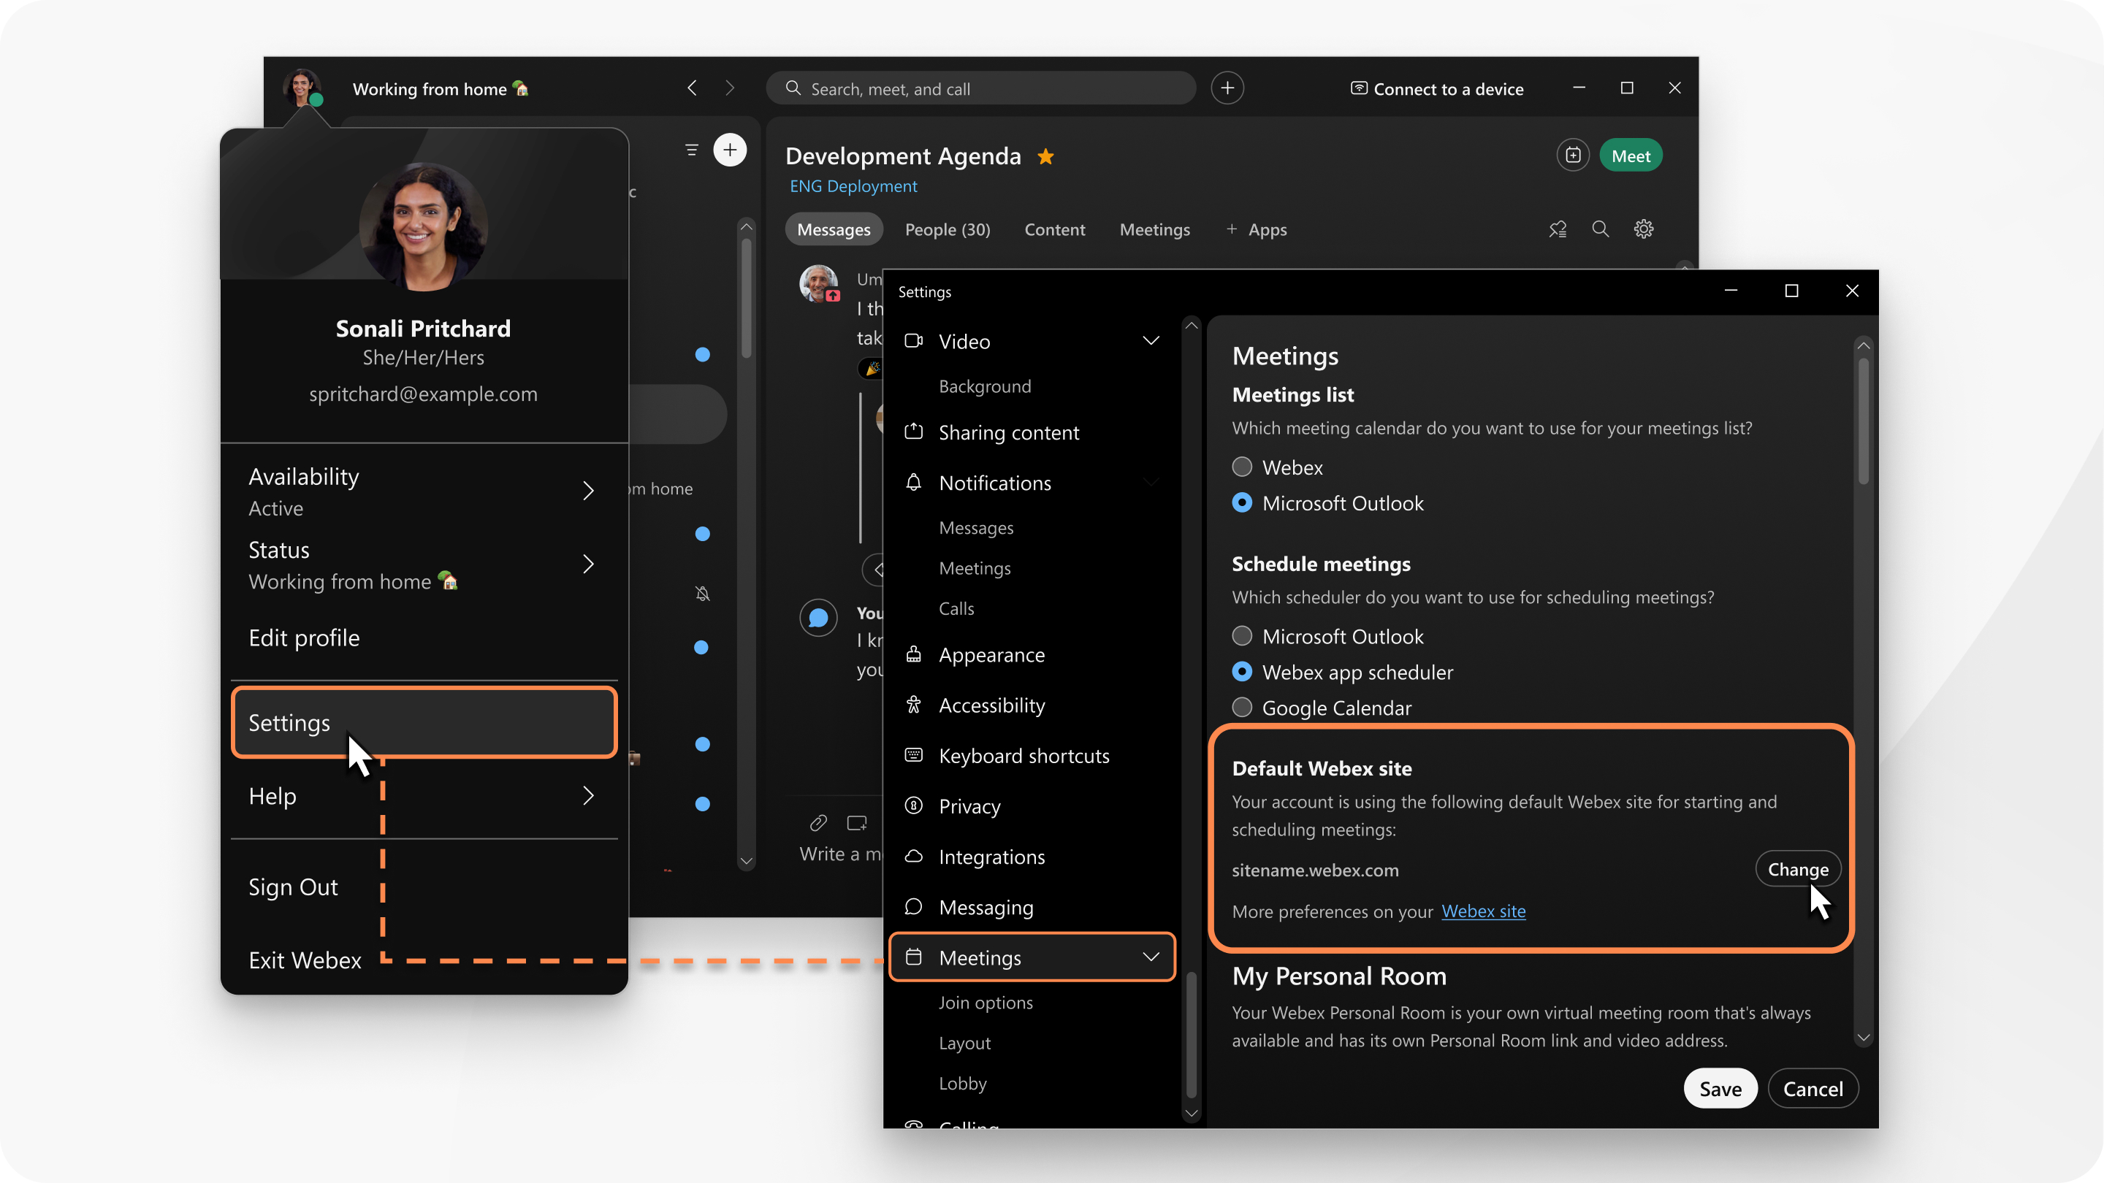This screenshot has height=1183, width=2104.
Task: Switch to the Meetings tab in channel
Action: [1156, 229]
